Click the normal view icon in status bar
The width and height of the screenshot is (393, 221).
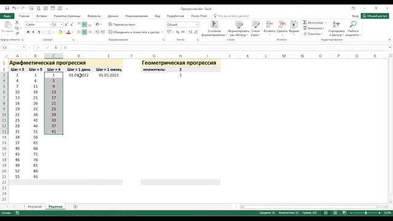[325, 213]
